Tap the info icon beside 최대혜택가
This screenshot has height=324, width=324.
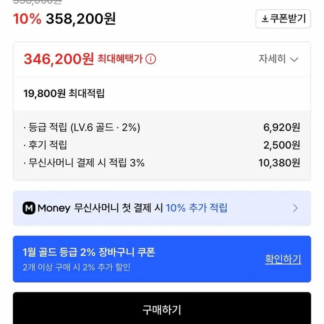click(151, 59)
